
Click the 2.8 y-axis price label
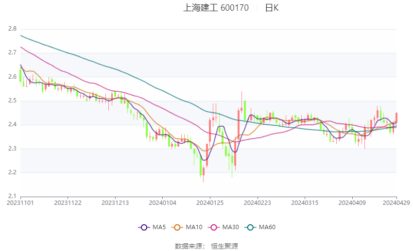click(12, 29)
